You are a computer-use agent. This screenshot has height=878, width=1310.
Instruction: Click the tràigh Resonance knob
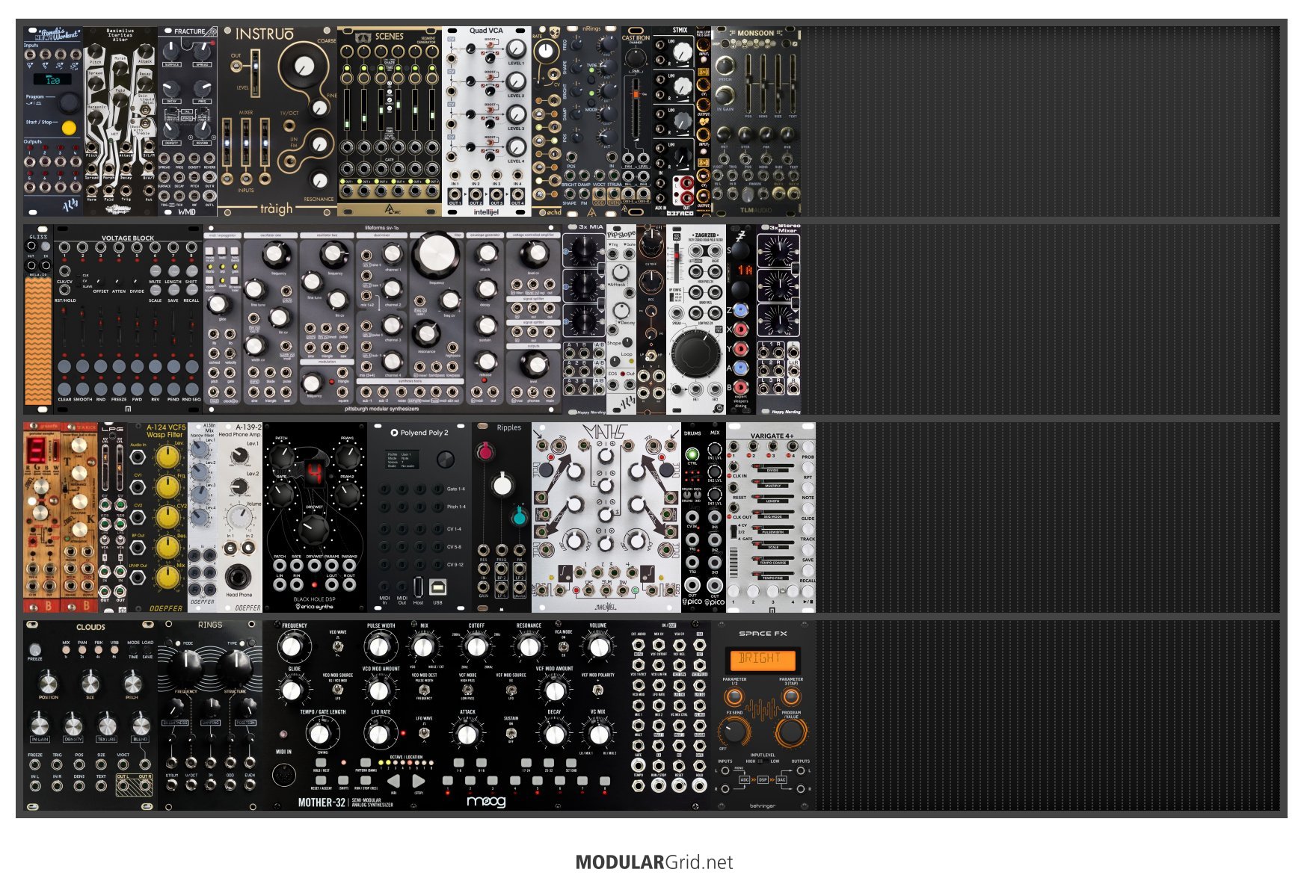pos(319,180)
